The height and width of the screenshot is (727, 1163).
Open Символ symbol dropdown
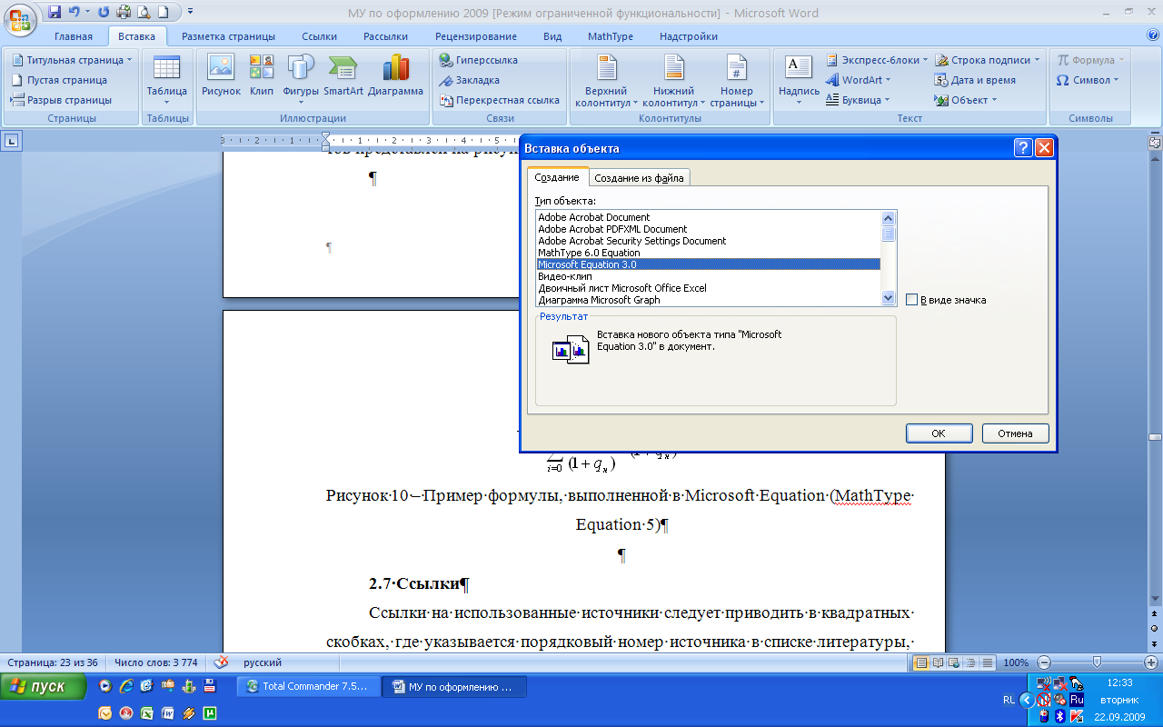1087,80
